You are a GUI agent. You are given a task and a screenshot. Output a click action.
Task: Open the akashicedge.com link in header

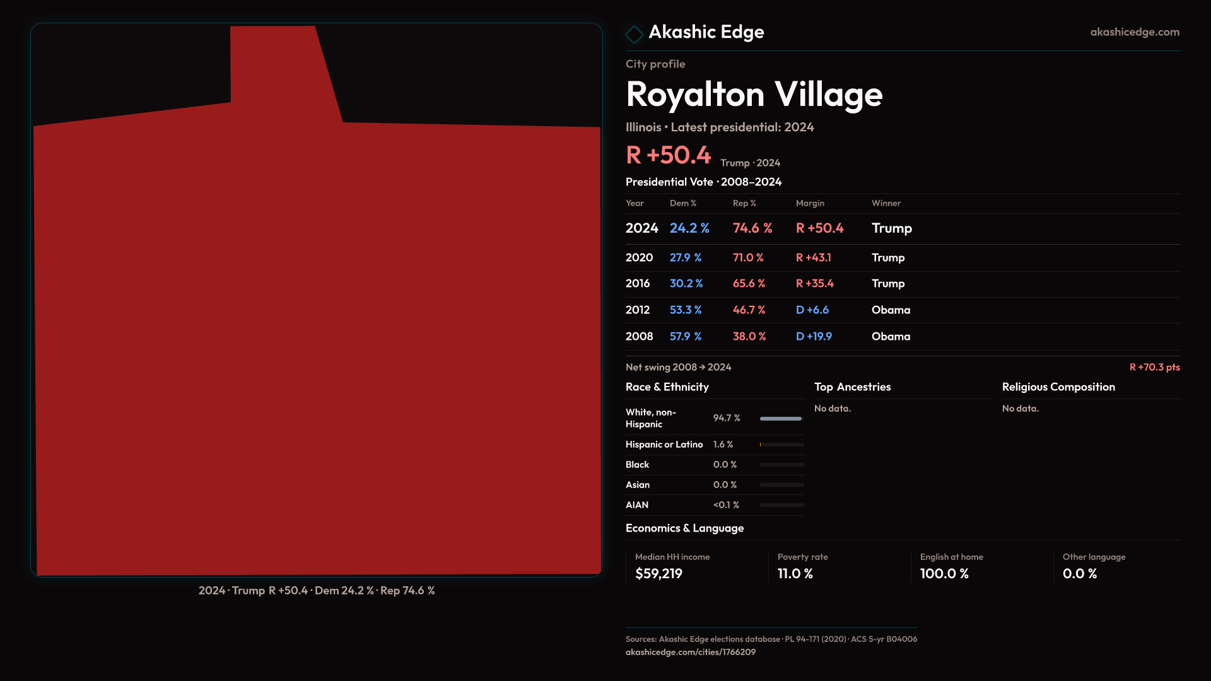(1134, 32)
